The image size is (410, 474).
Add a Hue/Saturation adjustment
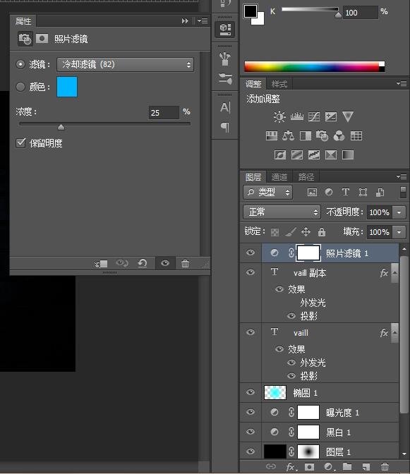271,135
